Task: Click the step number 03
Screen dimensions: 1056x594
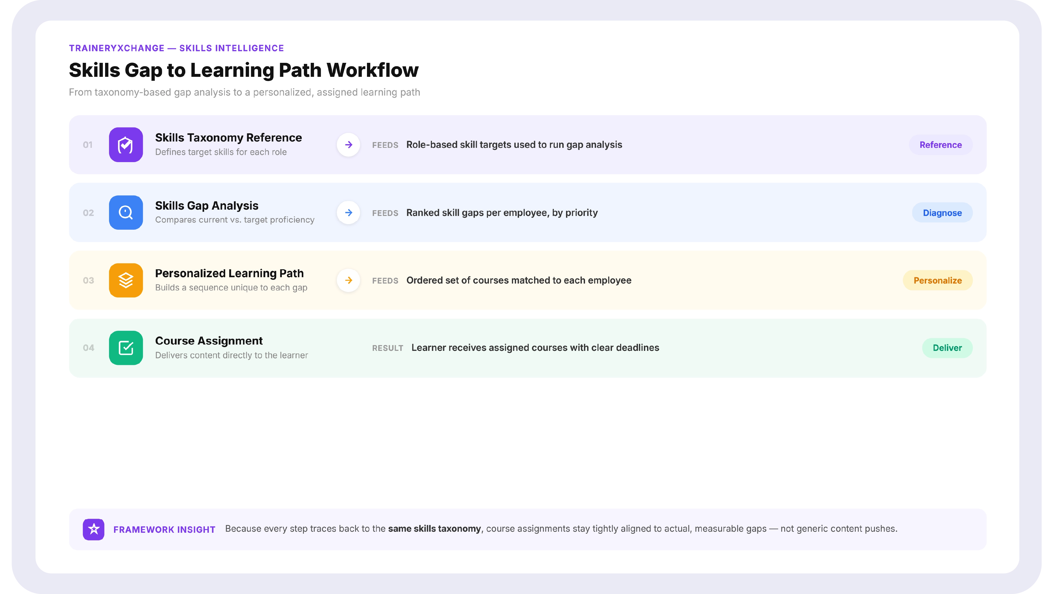Action: 88,280
